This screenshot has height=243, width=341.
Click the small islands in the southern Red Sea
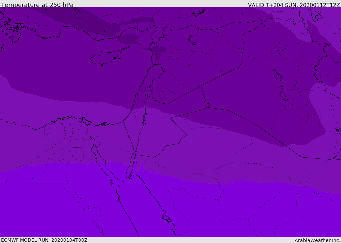click(x=167, y=218)
